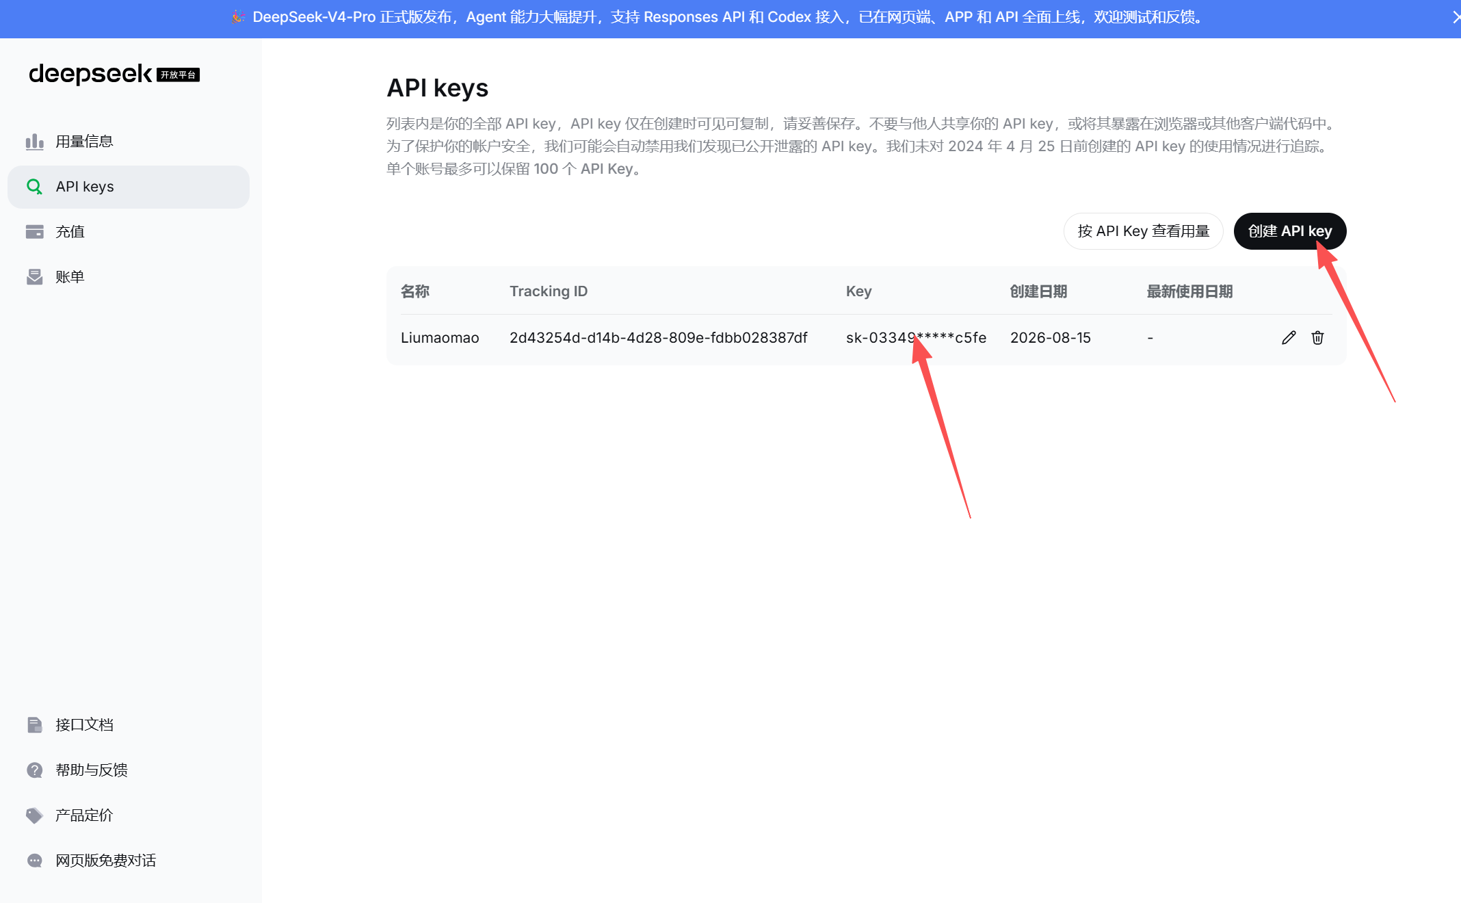
Task: Click the 名称 column header
Action: point(415,291)
